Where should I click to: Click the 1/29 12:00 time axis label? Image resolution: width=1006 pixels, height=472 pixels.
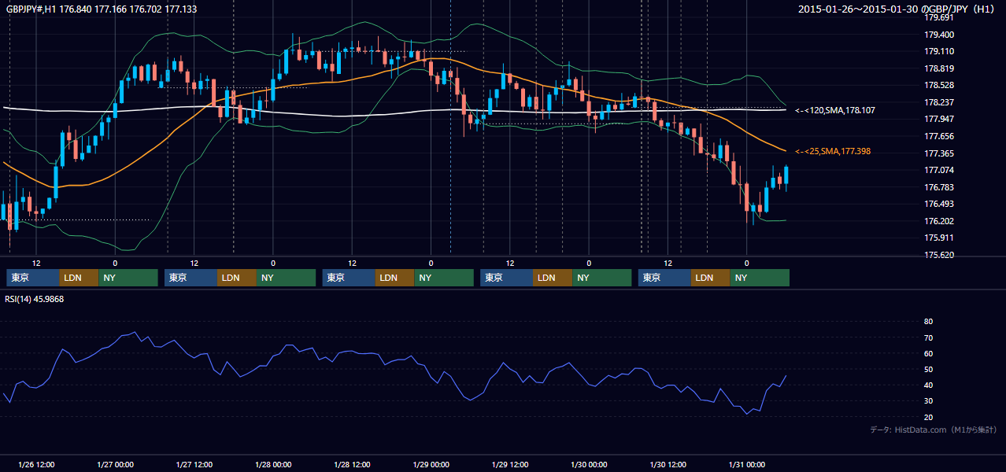click(510, 464)
